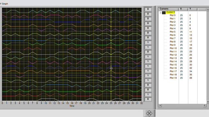Click the x-axis tick label 25

point(111,103)
